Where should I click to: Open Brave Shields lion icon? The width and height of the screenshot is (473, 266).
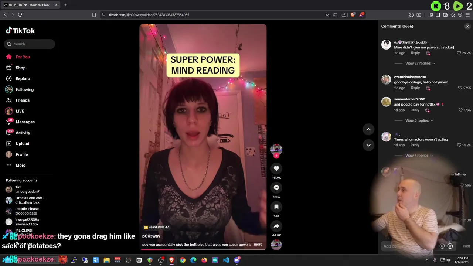pos(353,15)
